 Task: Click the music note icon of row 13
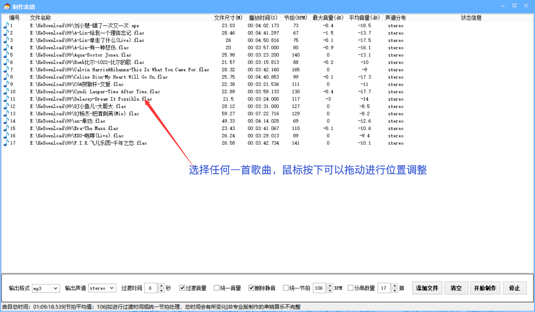[6, 113]
